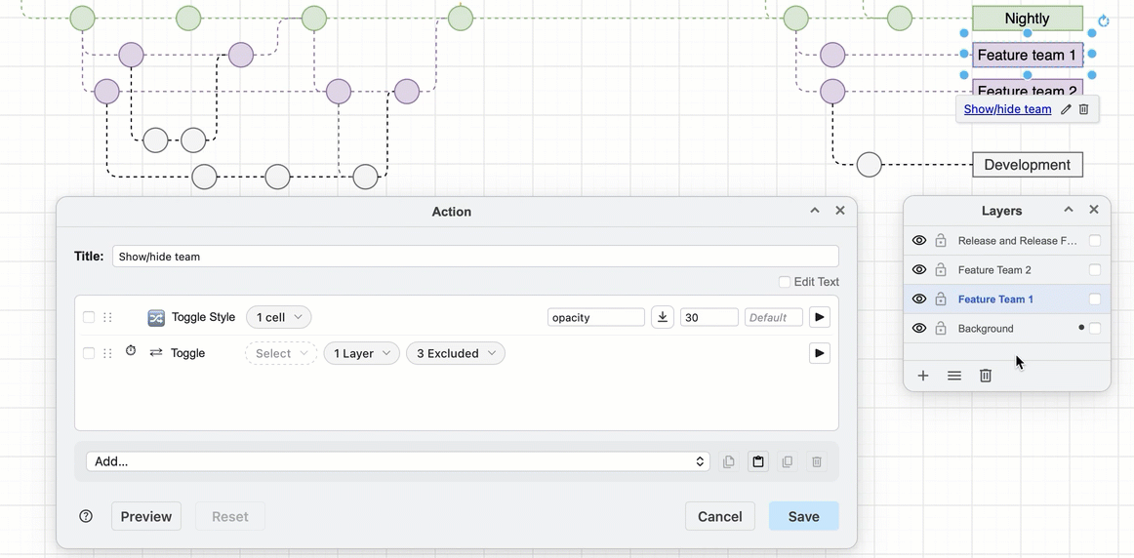The height and width of the screenshot is (558, 1134).
Task: Click the download icon beside the opacity field
Action: point(662,317)
